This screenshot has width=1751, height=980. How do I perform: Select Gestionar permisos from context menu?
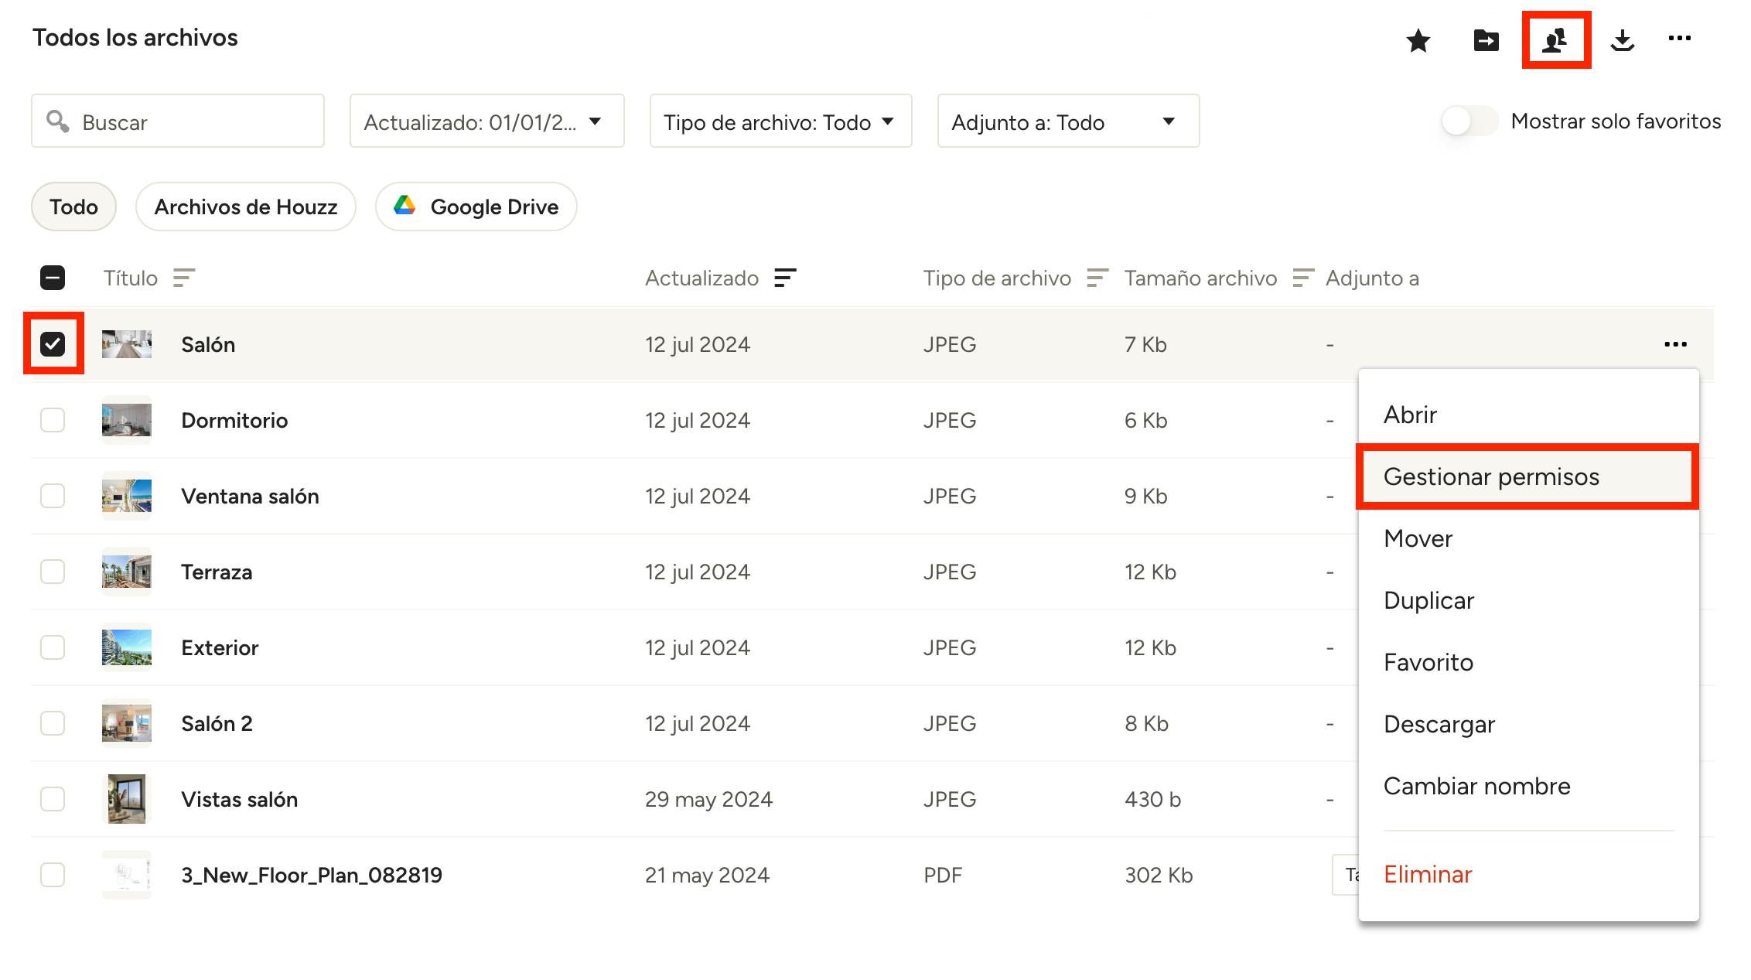coord(1490,476)
